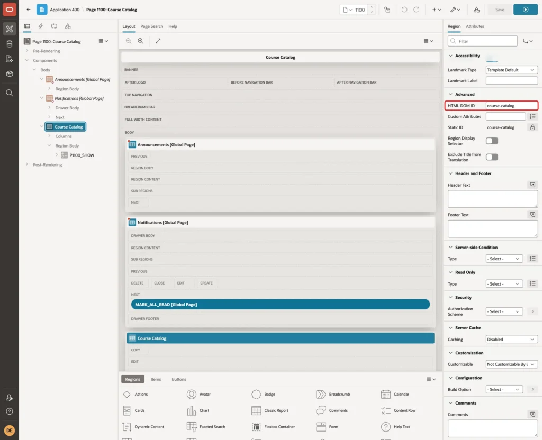
Task: Open the SQL Workshop database icon in sidebar
Action: (x=10, y=44)
